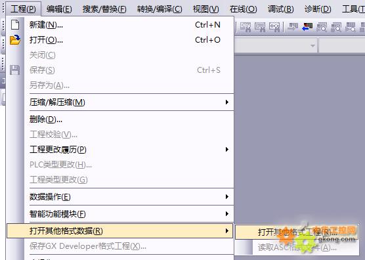
Task: Open the 编辑(E) menu
Action: click(59, 9)
